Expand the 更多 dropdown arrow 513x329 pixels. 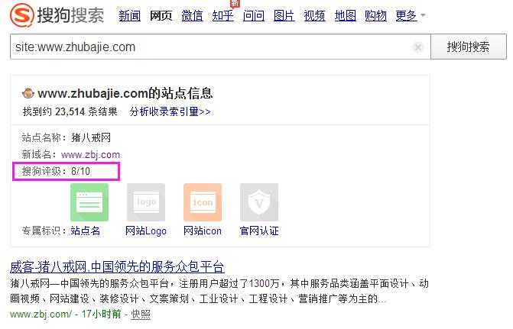(423, 15)
